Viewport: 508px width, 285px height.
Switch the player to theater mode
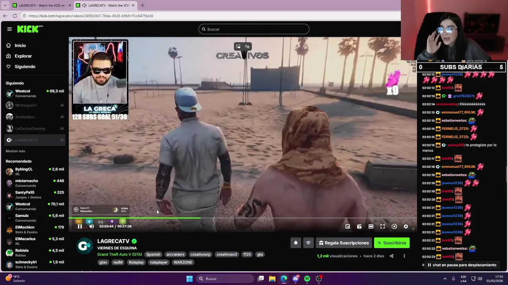371,226
